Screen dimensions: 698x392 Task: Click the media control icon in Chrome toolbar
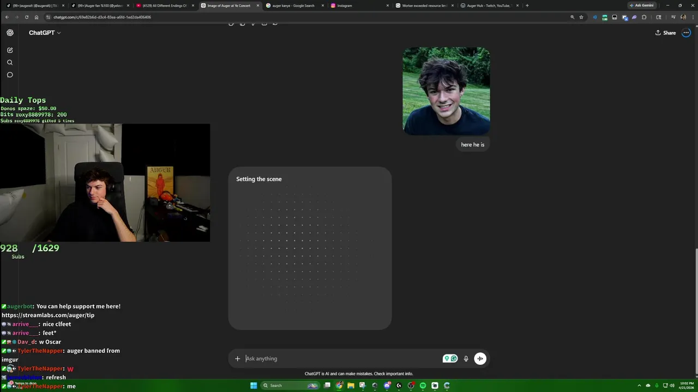point(673,17)
